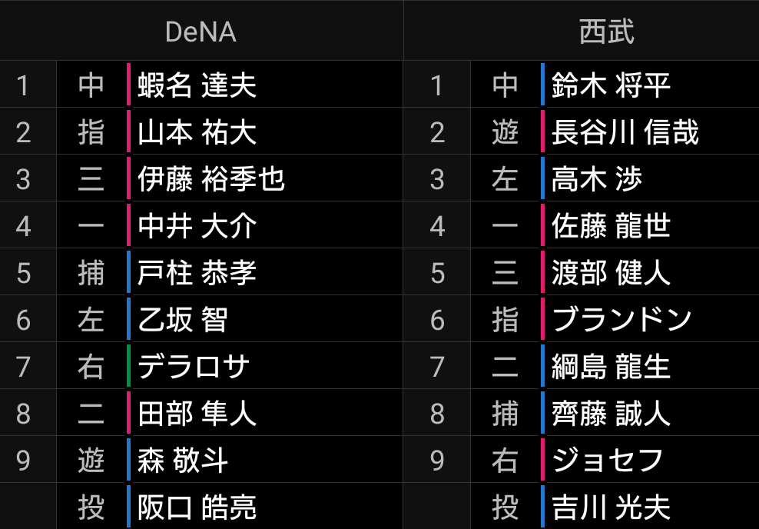This screenshot has width=759, height=529.
Task: Open 高木 渉 player details
Action: 596,179
